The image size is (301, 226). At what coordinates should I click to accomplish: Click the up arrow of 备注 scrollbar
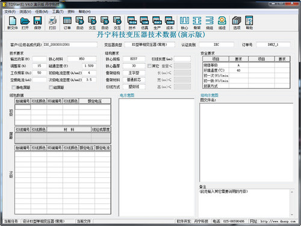(292, 192)
